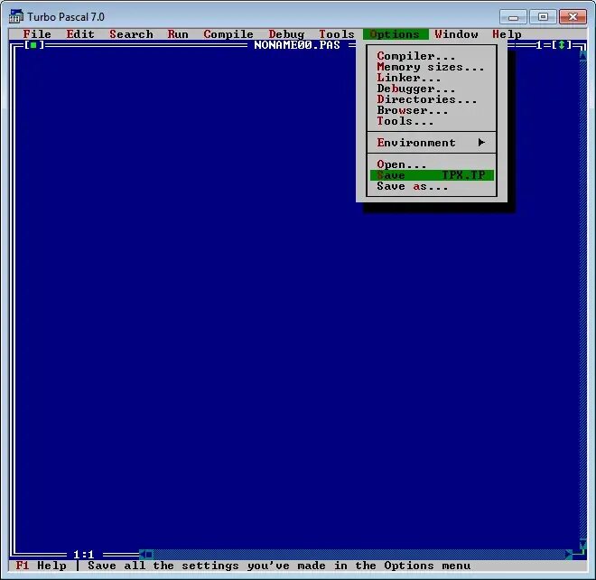
Task: Click the editor window zoom arrow icon
Action: (562, 45)
